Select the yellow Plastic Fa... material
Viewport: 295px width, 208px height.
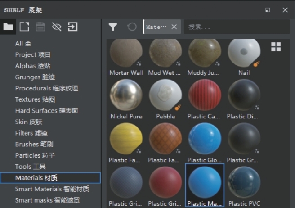tap(126, 143)
